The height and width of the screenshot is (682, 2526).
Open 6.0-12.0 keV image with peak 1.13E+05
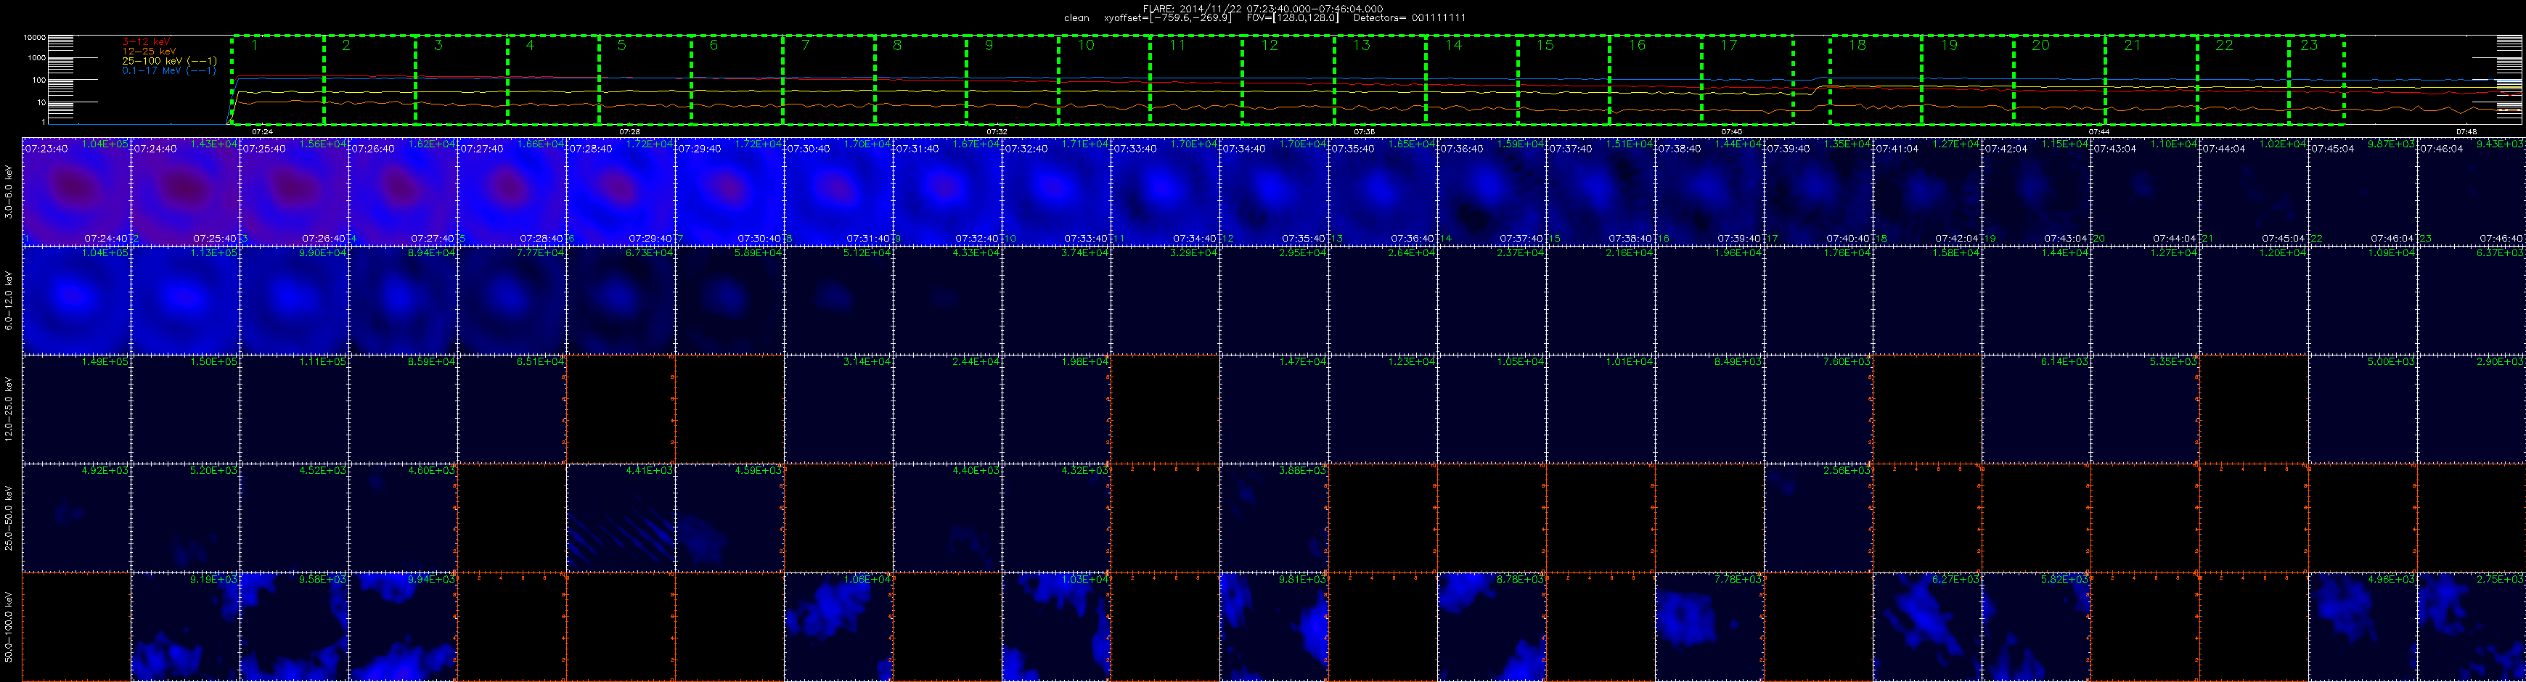coord(185,300)
